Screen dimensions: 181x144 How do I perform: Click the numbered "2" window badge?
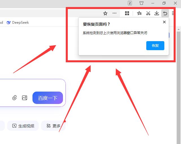pos(130,3)
